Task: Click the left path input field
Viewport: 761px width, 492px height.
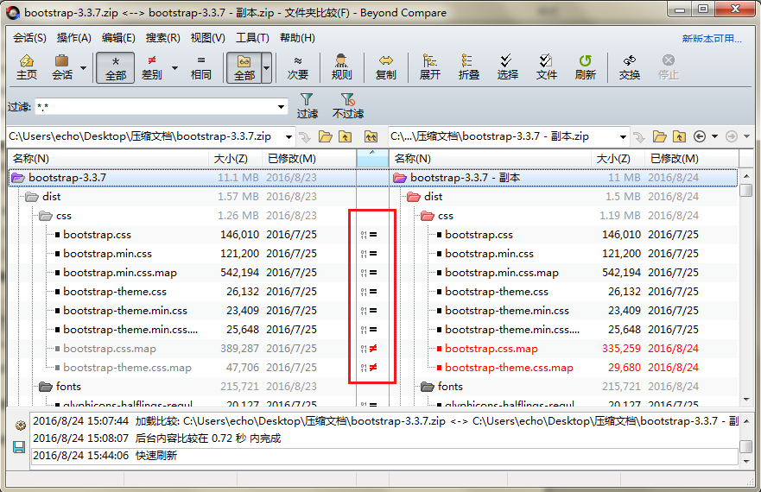Action: (144, 136)
